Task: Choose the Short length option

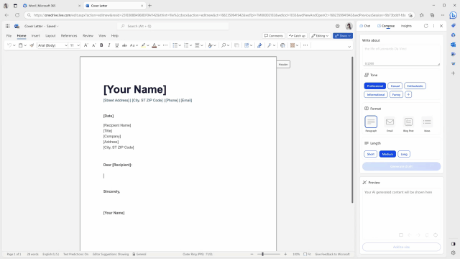Action: pyautogui.click(x=371, y=154)
